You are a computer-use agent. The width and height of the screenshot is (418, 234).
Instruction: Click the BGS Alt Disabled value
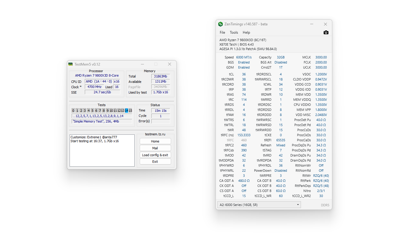[x=281, y=62]
